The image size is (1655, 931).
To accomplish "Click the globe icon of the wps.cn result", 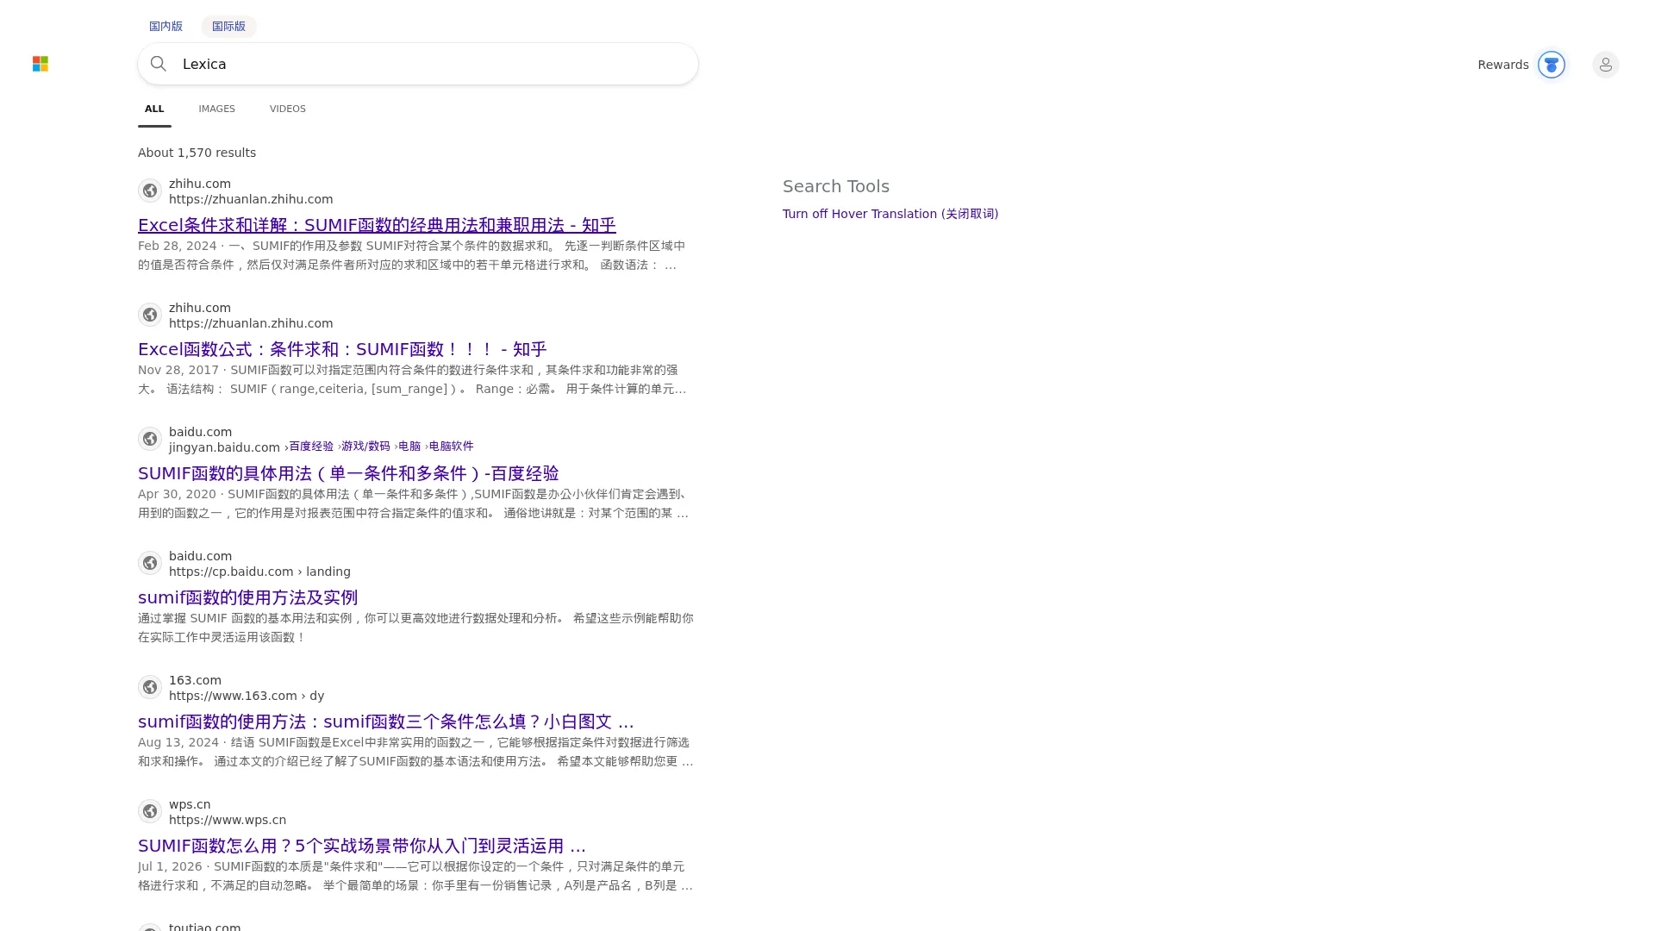I will click(x=150, y=811).
